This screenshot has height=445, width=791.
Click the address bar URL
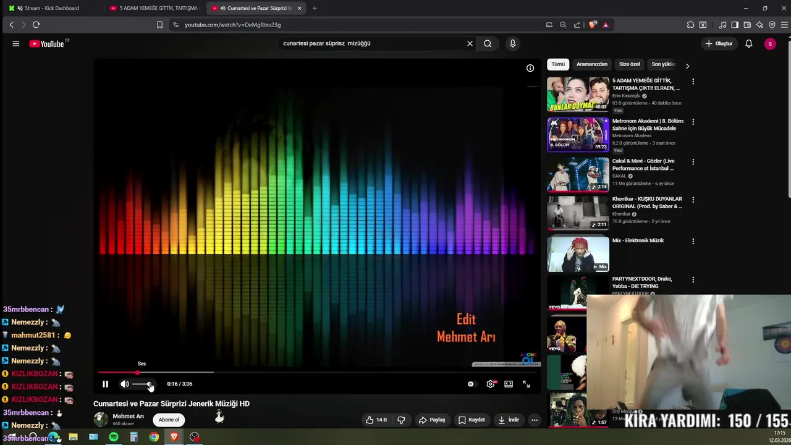point(232,25)
